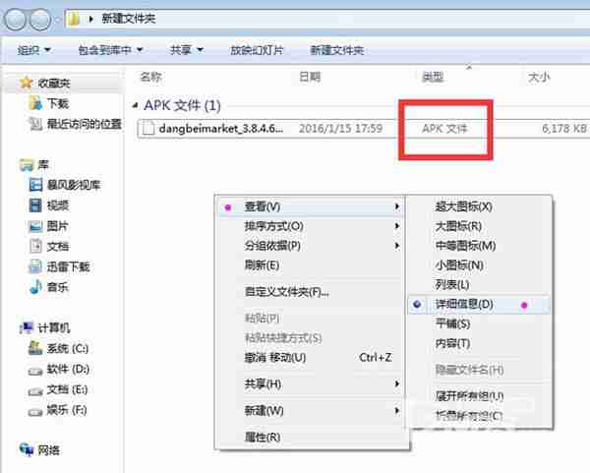The width and height of the screenshot is (590, 473).
Task: Click the 迅雷下载 library icon
Action: [x=35, y=266]
